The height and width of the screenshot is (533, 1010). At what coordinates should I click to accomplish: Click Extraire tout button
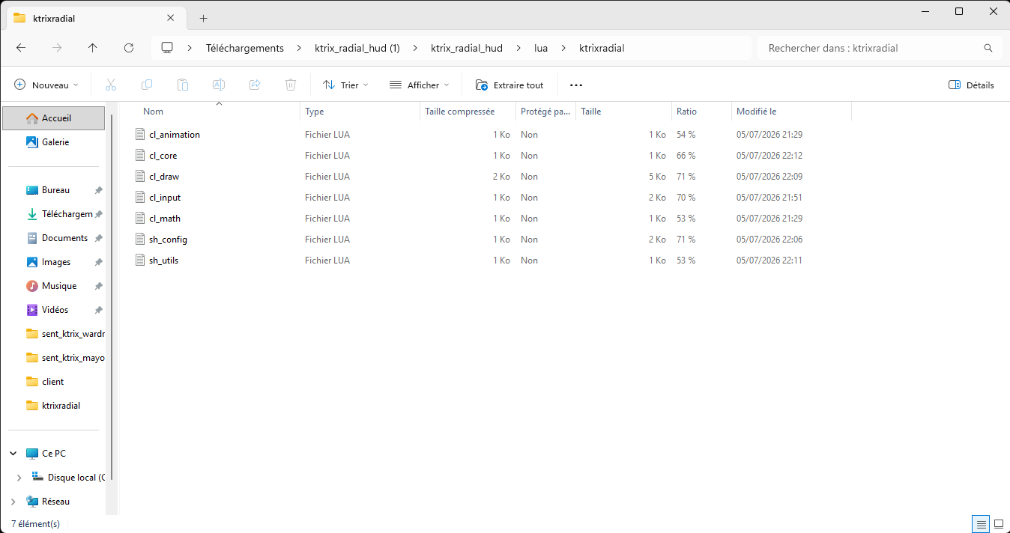point(510,85)
